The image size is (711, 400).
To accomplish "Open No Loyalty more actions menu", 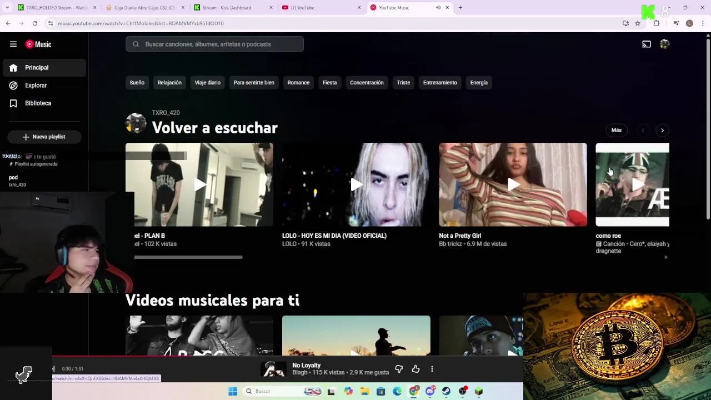I will coord(432,369).
